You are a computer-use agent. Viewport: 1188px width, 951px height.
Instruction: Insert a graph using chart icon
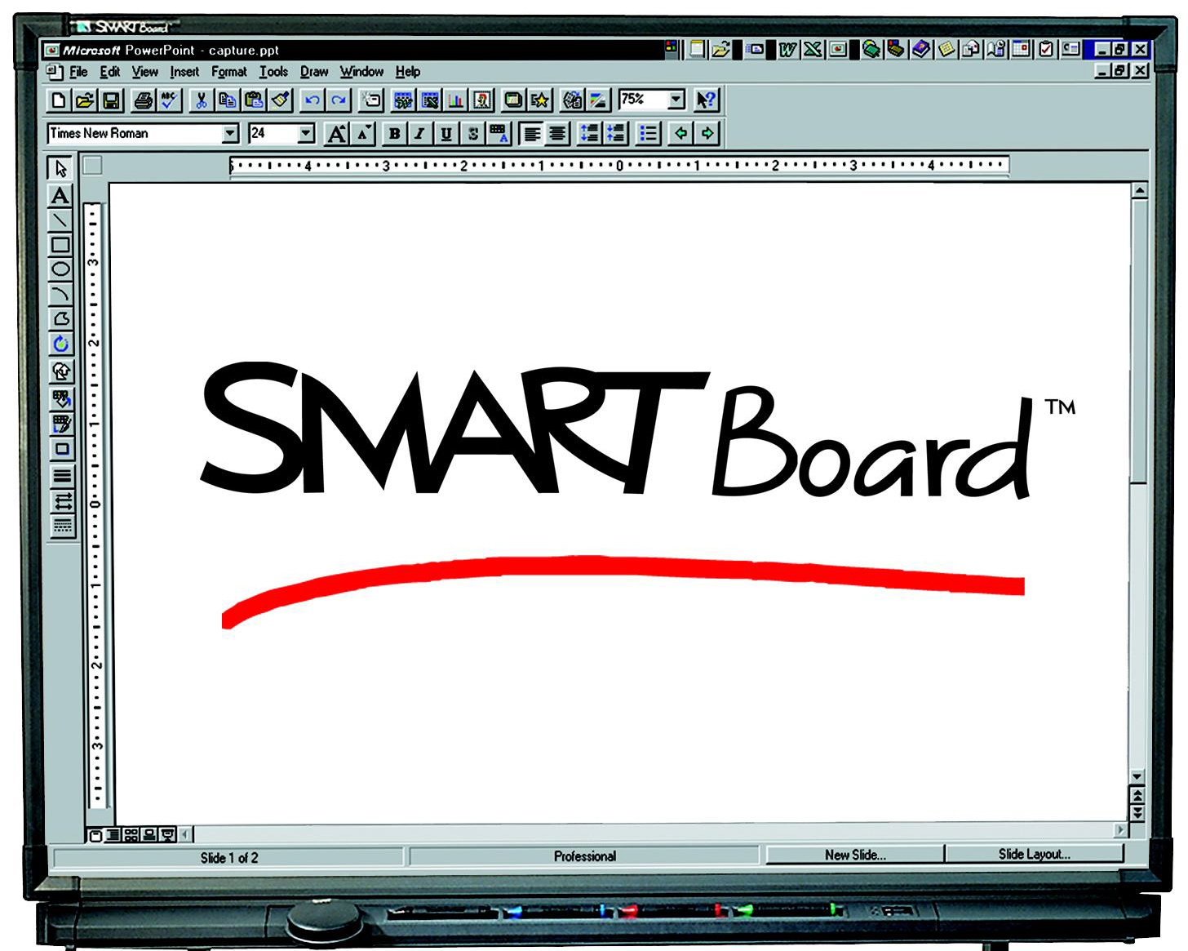456,100
